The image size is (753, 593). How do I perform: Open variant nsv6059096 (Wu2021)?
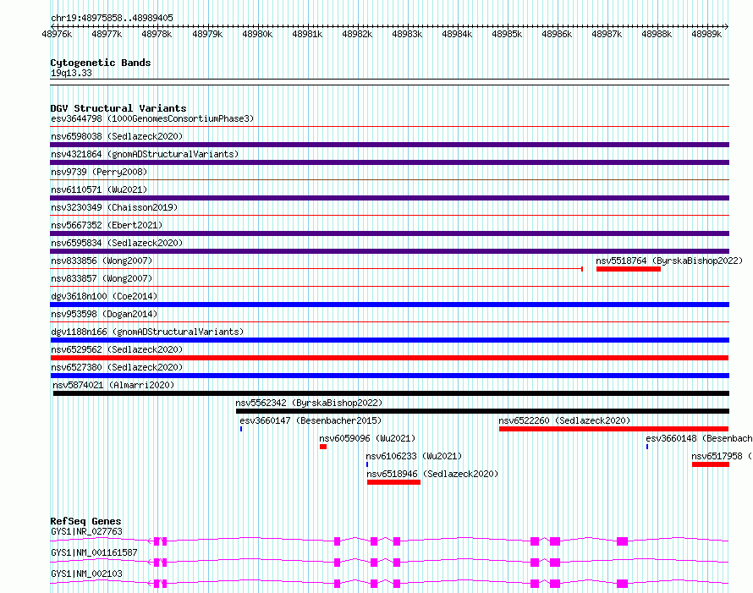click(x=367, y=438)
